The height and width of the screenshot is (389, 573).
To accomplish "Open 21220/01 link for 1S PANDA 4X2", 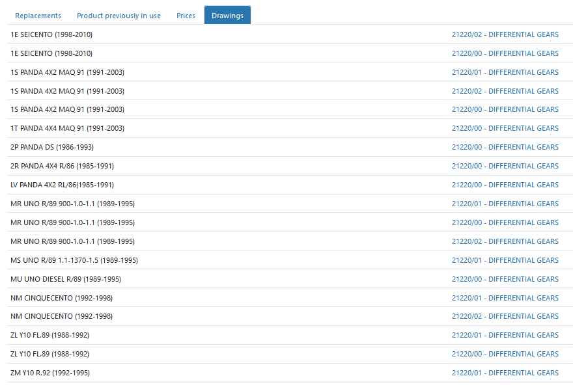I will click(x=505, y=72).
